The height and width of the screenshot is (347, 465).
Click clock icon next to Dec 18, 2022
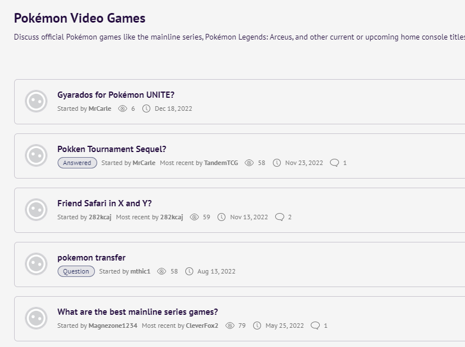(146, 109)
